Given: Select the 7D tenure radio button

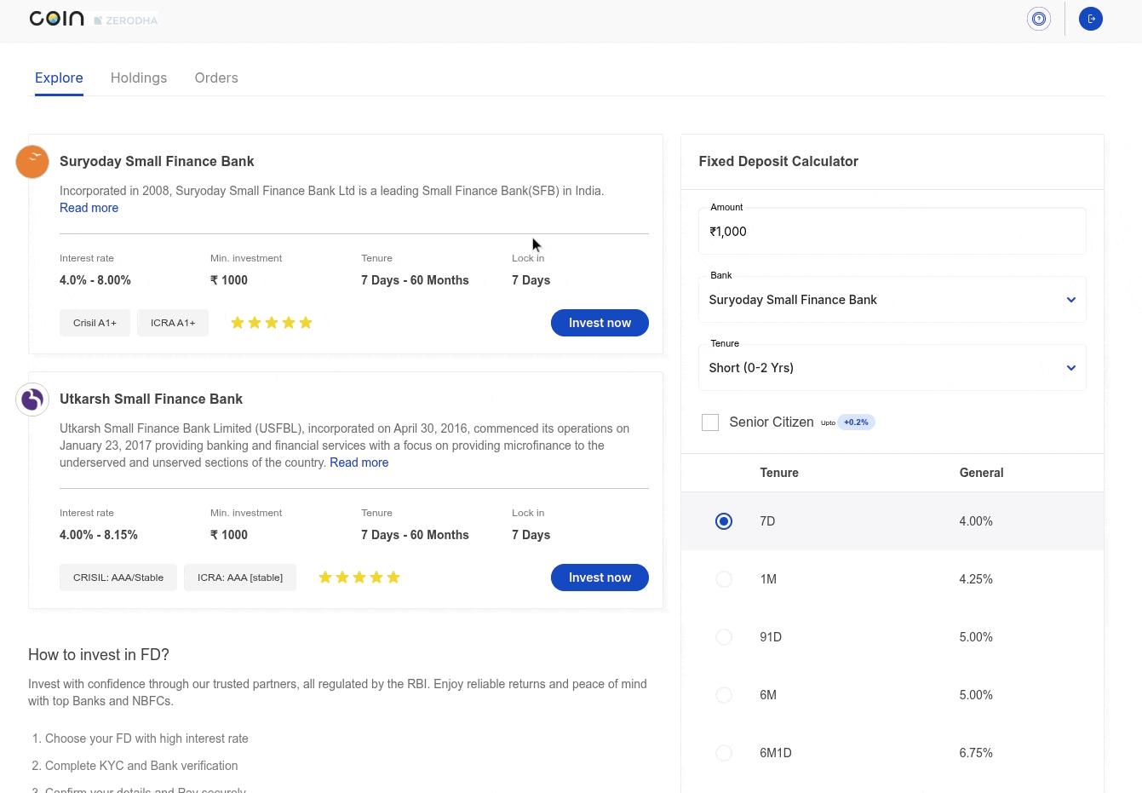Looking at the screenshot, I should pos(724,521).
